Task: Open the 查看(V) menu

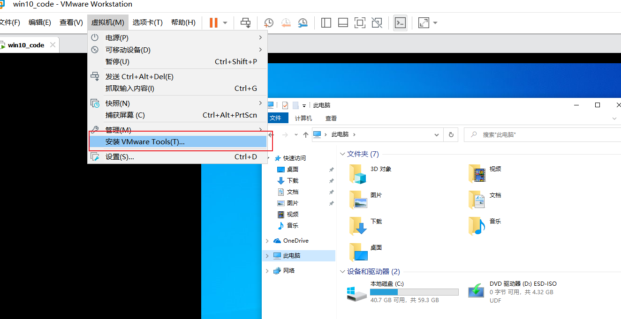Action: (x=71, y=22)
